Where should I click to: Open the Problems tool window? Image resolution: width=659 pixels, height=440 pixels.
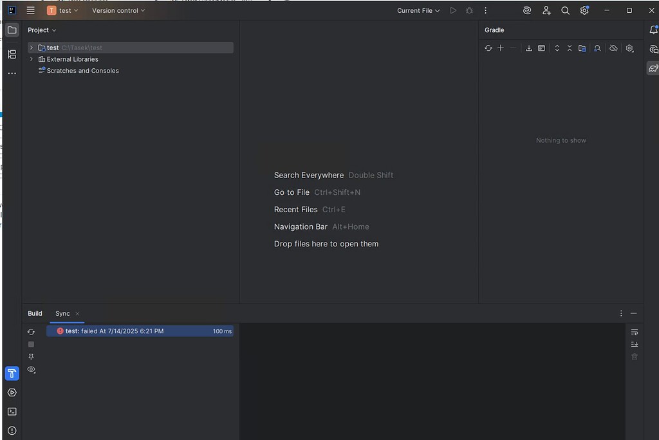(x=12, y=431)
